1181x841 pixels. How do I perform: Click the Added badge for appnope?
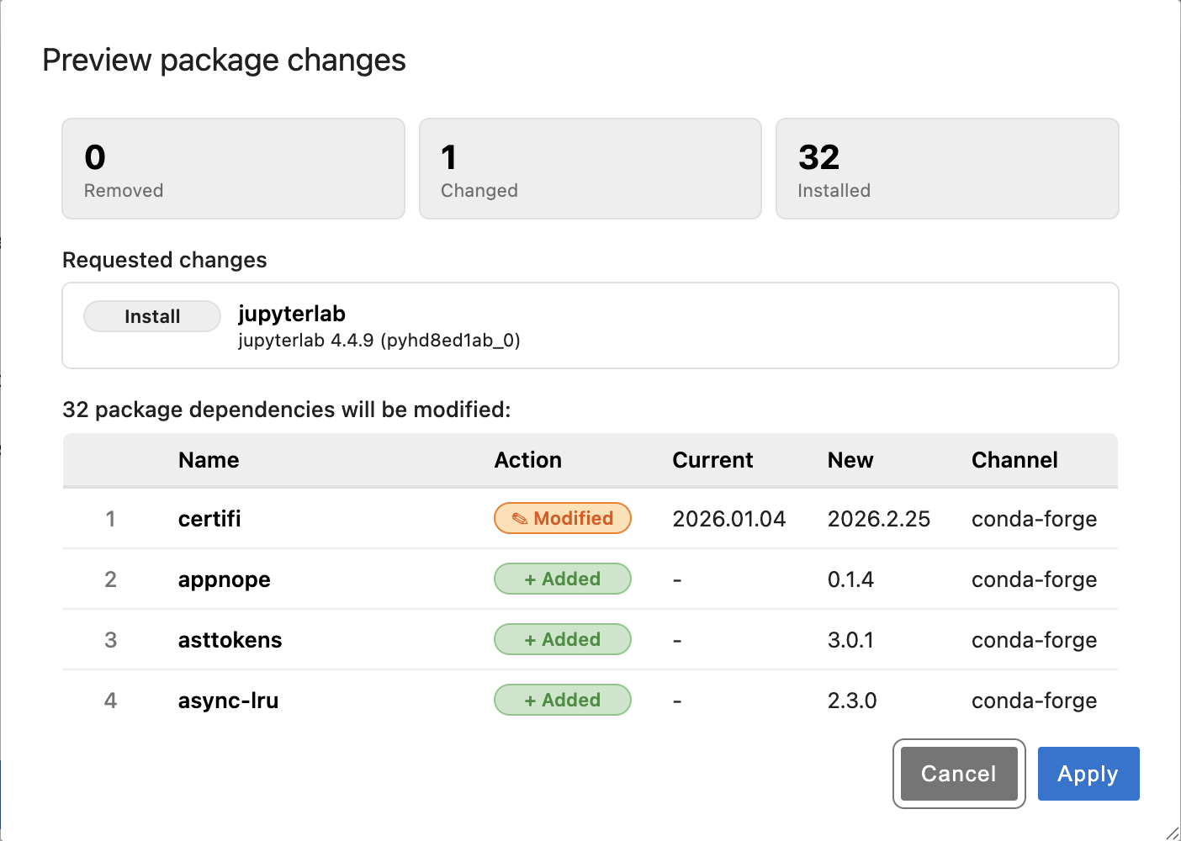563,579
